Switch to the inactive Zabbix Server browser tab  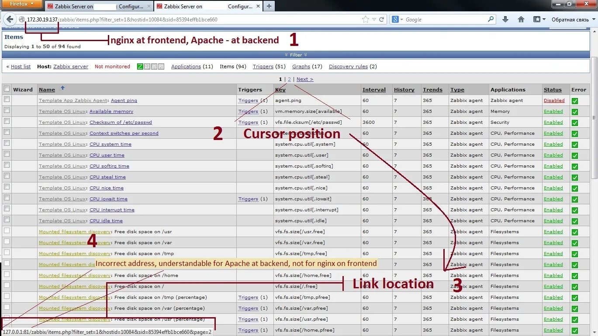[x=98, y=7]
